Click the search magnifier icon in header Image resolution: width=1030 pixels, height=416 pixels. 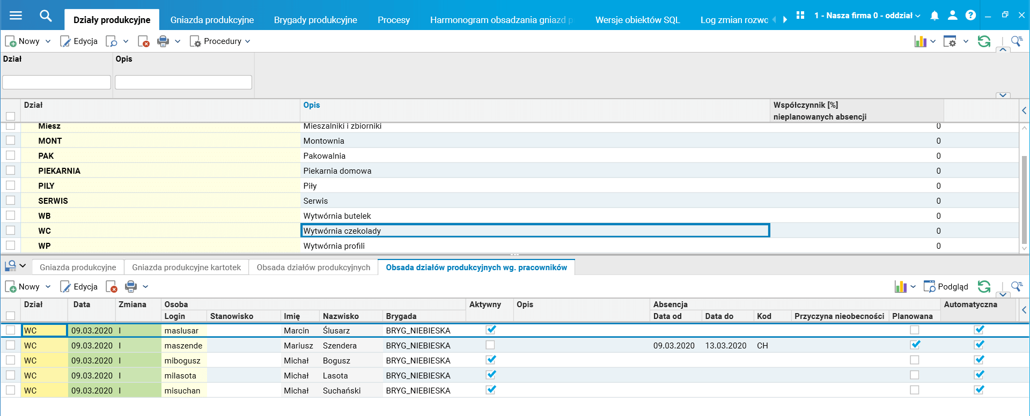pyautogui.click(x=46, y=16)
